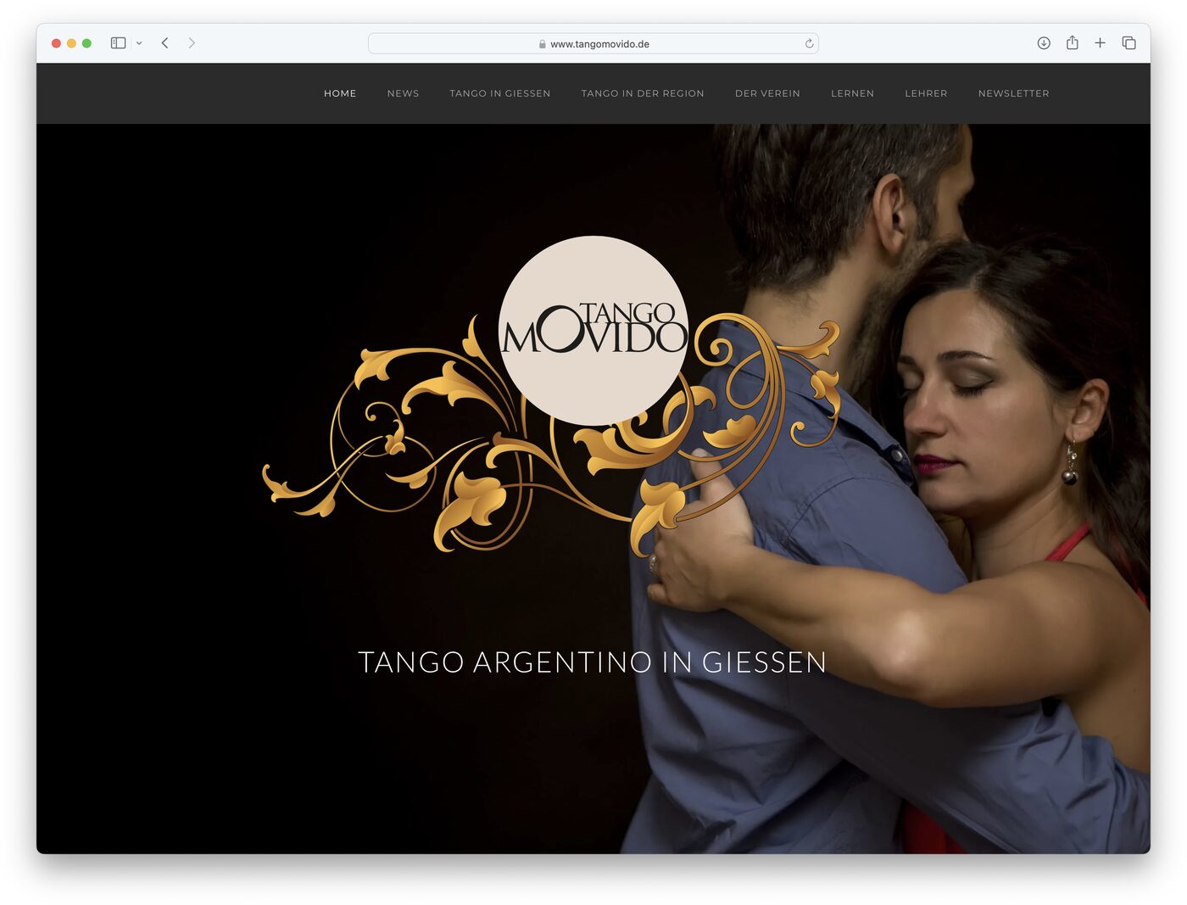Open the Share icon menu

[x=1073, y=42]
